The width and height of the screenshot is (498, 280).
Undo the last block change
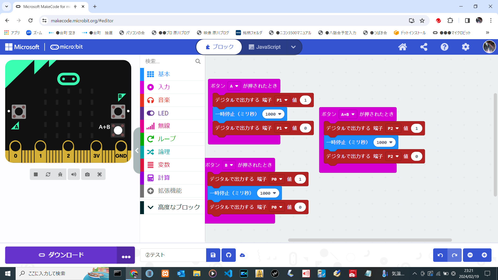coord(440,255)
